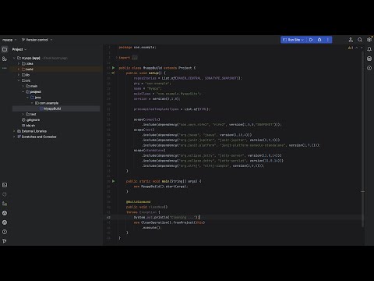374x281 pixels.
Task: Debug the Run Site configuration
Action: click(319, 40)
